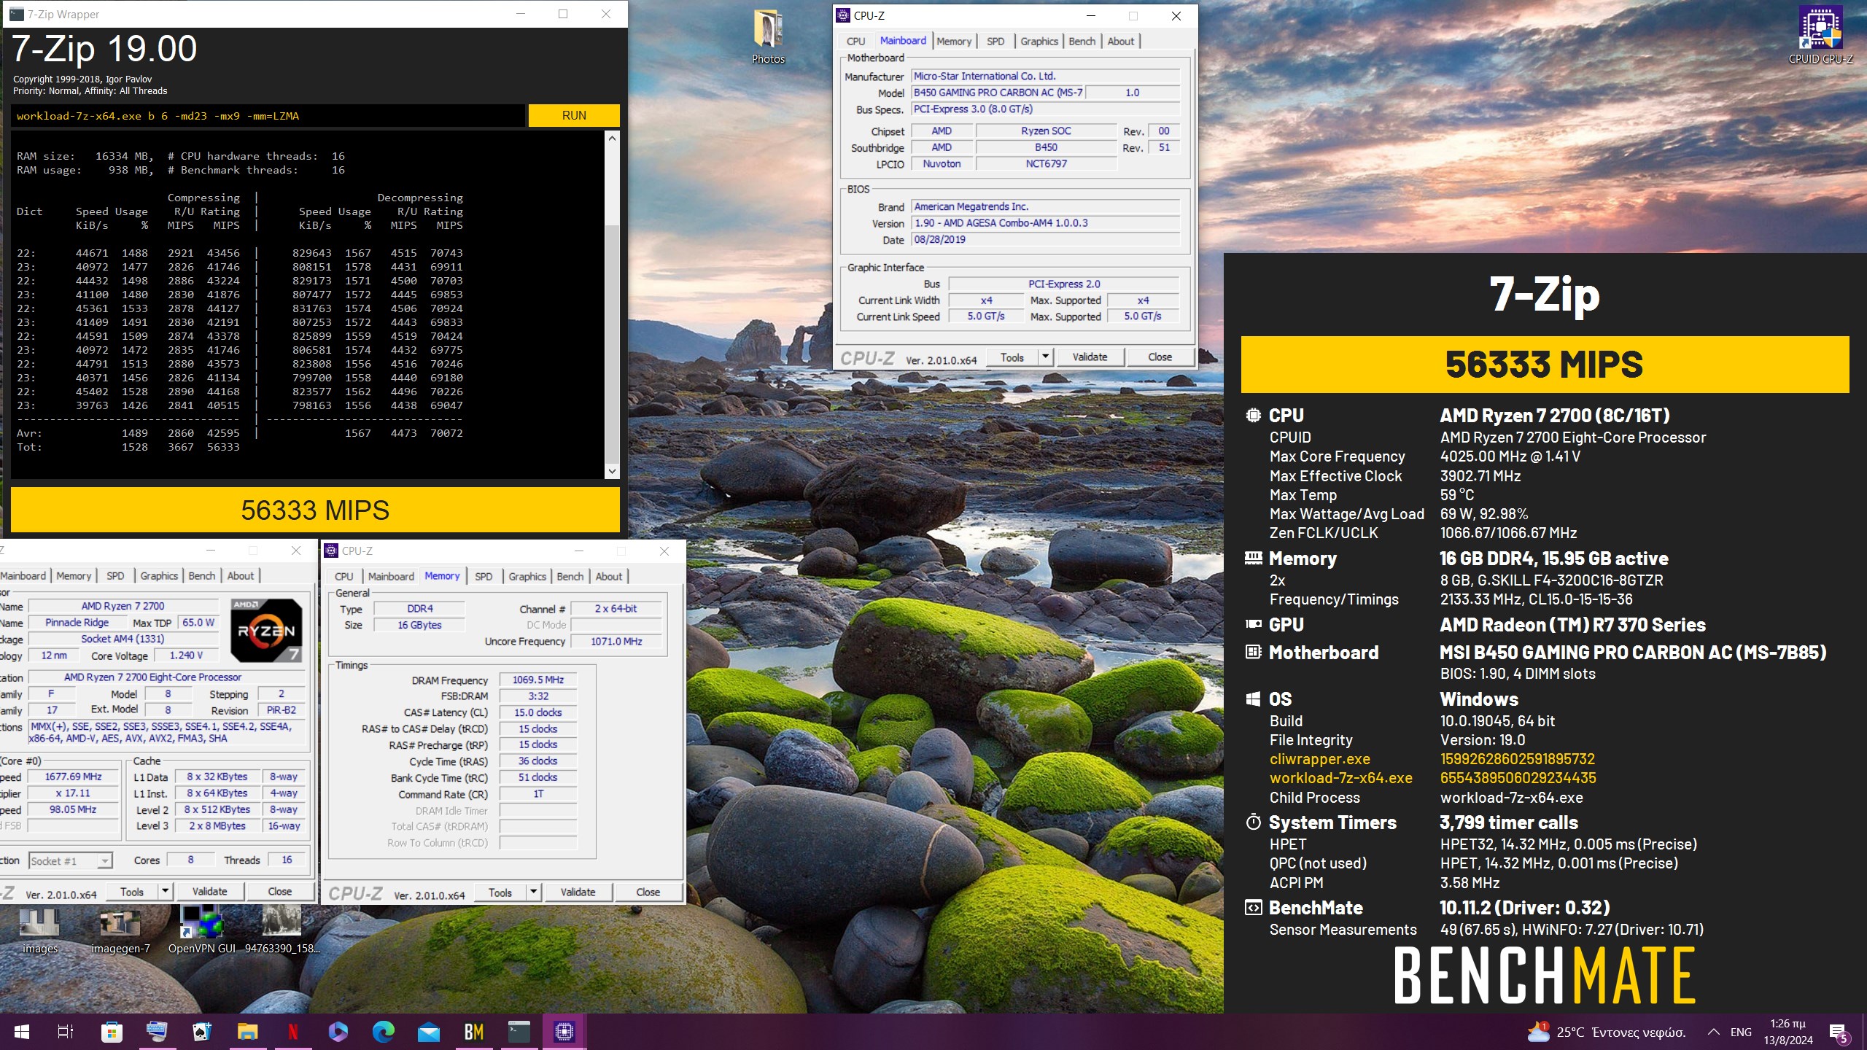1867x1050 pixels.
Task: Open SPD tab in Mainboard CPU-Z window
Action: click(x=995, y=41)
